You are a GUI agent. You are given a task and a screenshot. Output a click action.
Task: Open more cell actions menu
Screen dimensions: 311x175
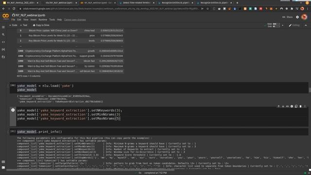coord(305,106)
